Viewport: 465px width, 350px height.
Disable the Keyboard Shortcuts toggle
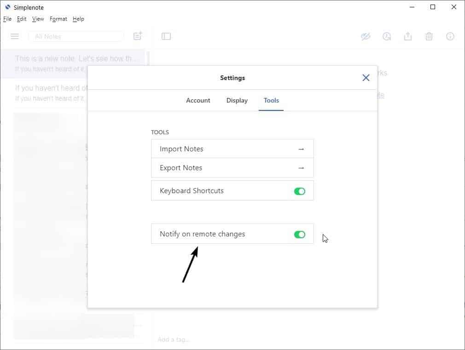tap(300, 190)
